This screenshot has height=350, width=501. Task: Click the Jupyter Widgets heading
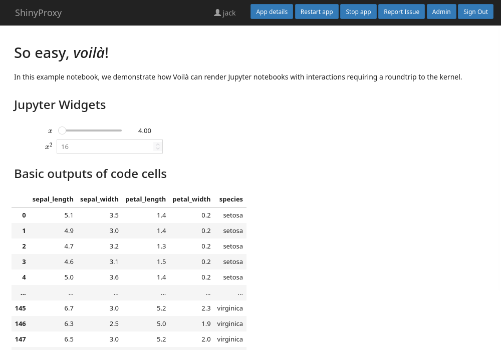(60, 105)
